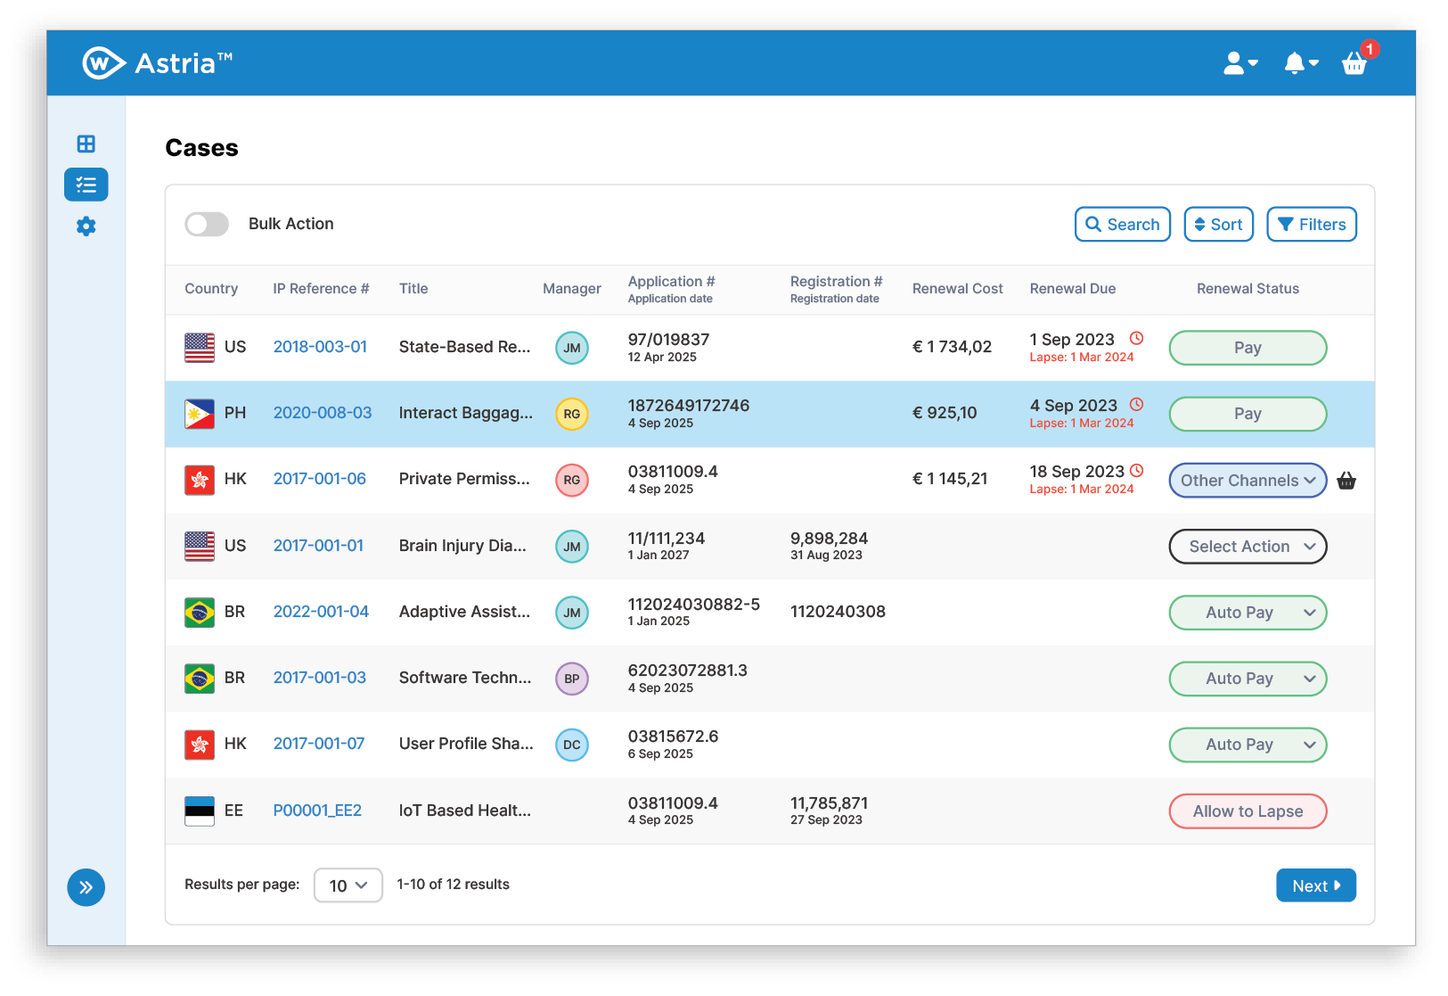Open case link 2022-001-04
The width and height of the screenshot is (1448, 996).
point(321,612)
